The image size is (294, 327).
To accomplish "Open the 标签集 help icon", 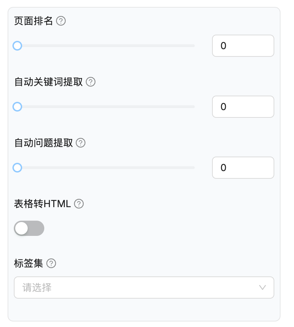I will 51,264.
